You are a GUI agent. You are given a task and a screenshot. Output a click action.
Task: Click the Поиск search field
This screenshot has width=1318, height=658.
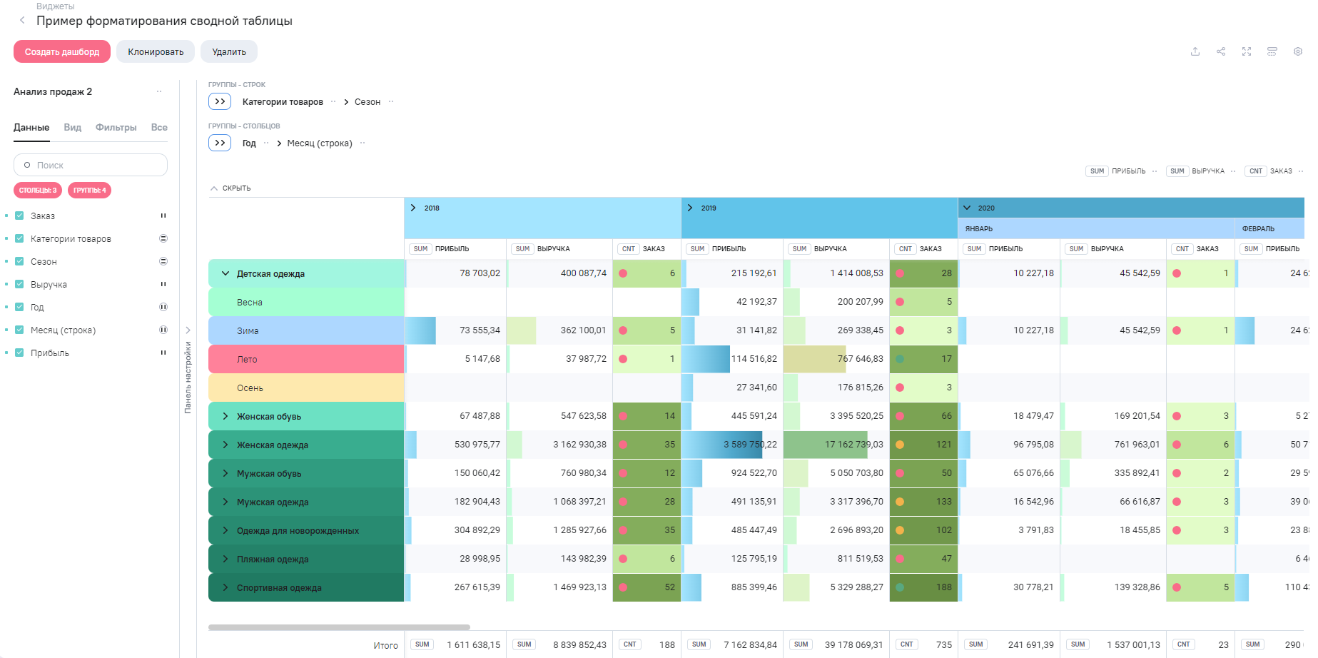[x=91, y=165]
